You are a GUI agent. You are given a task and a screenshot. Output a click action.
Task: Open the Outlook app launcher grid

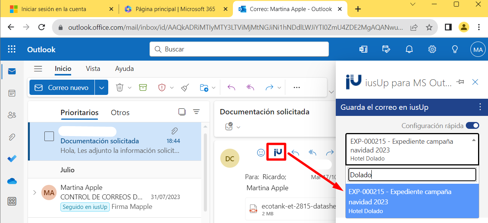click(x=12, y=49)
